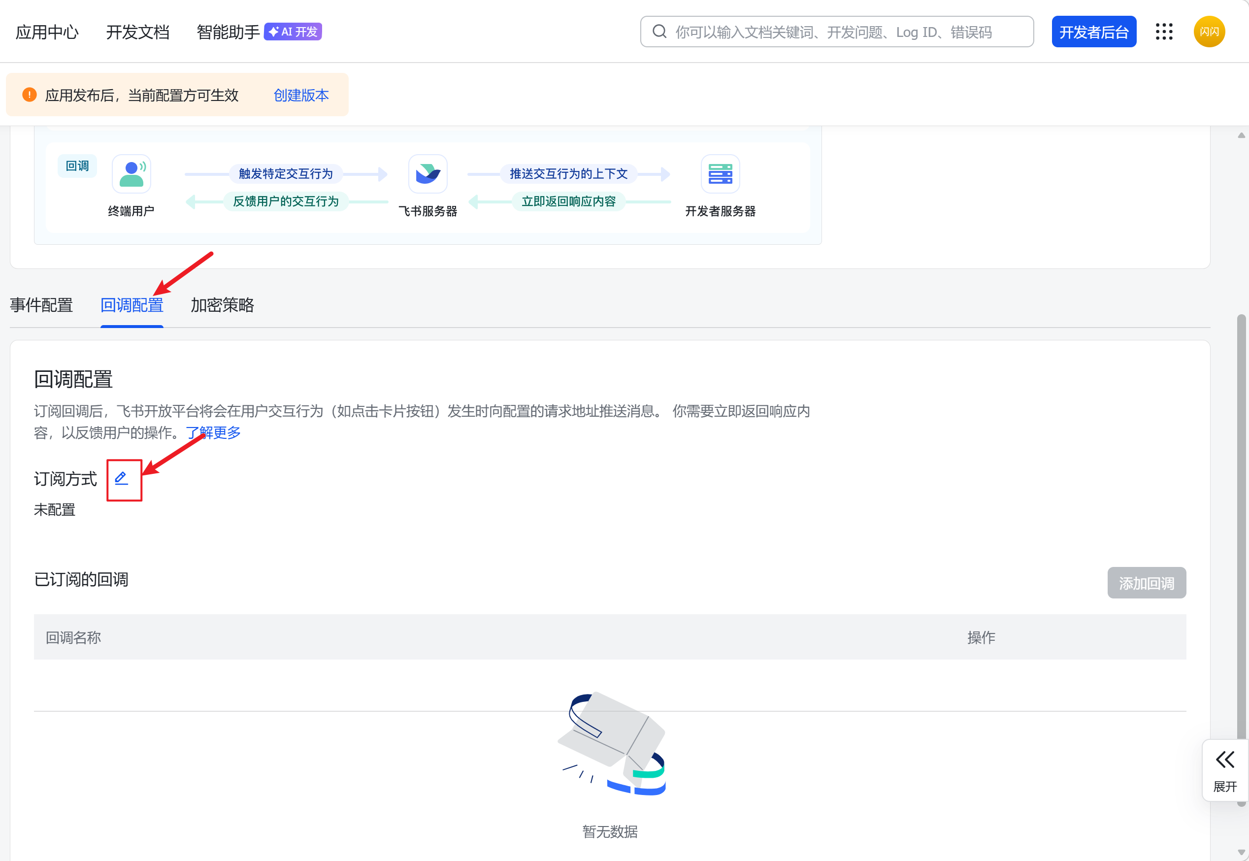Click the 开发者服务器 server icon

[720, 174]
